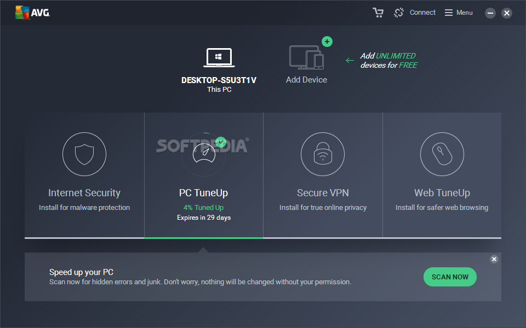This screenshot has height=328, width=526.
Task: Click the Speed up your PC heading
Action: point(81,272)
